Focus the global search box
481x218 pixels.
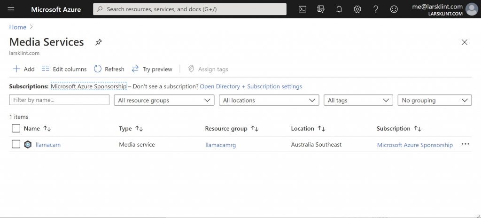tap(190, 9)
